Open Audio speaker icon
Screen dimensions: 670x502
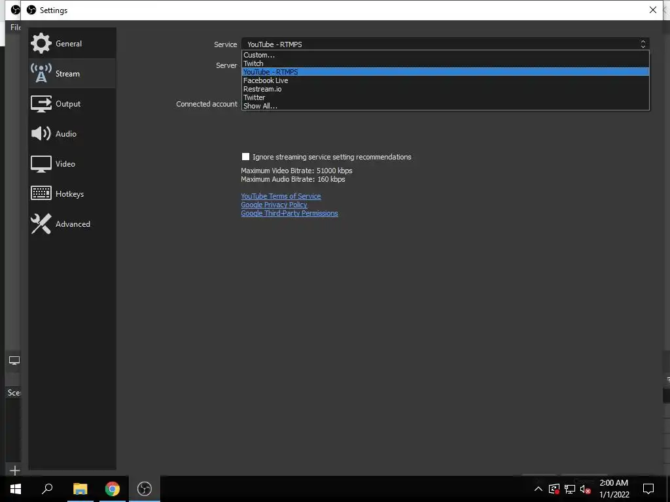[41, 133]
